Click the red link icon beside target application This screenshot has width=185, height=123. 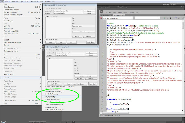pyautogui.click(x=101, y=18)
